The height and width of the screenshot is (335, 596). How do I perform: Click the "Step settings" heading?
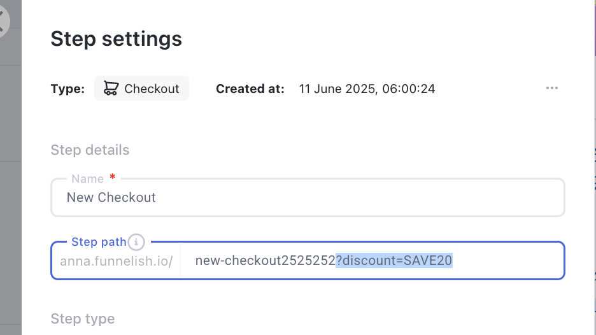click(x=116, y=39)
